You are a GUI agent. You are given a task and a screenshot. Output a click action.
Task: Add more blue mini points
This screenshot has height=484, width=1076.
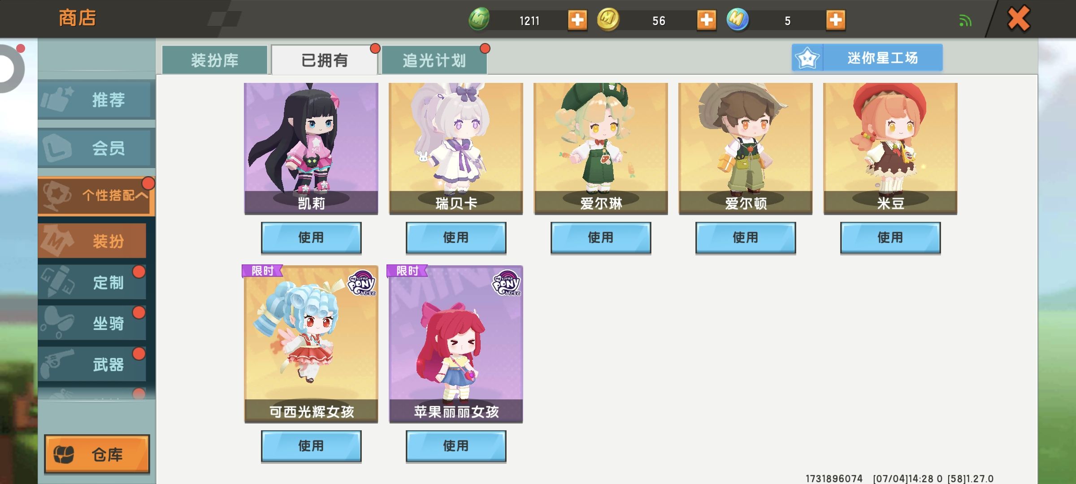[x=836, y=20]
